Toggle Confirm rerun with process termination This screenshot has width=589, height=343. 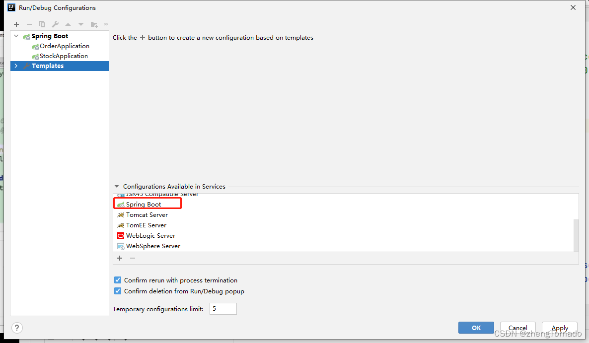(118, 280)
